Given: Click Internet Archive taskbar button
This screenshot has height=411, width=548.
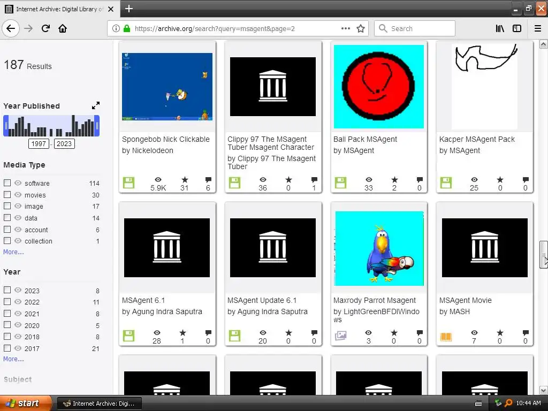Looking at the screenshot, I should tap(99, 404).
